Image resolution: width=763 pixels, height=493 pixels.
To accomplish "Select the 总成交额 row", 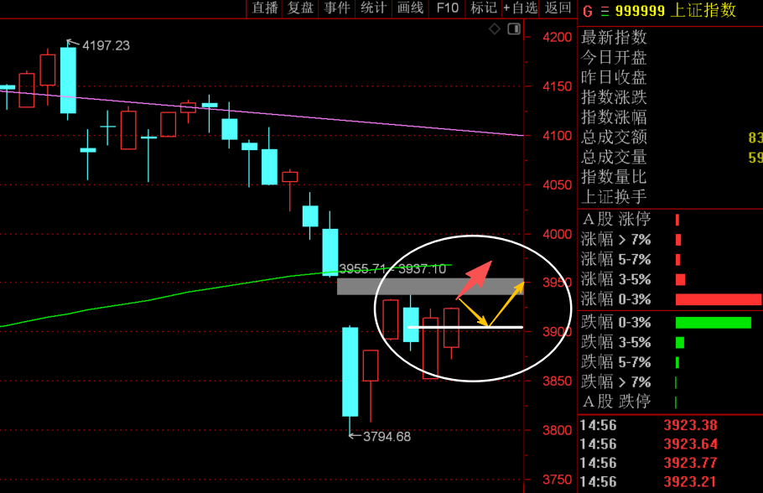I will (671, 138).
